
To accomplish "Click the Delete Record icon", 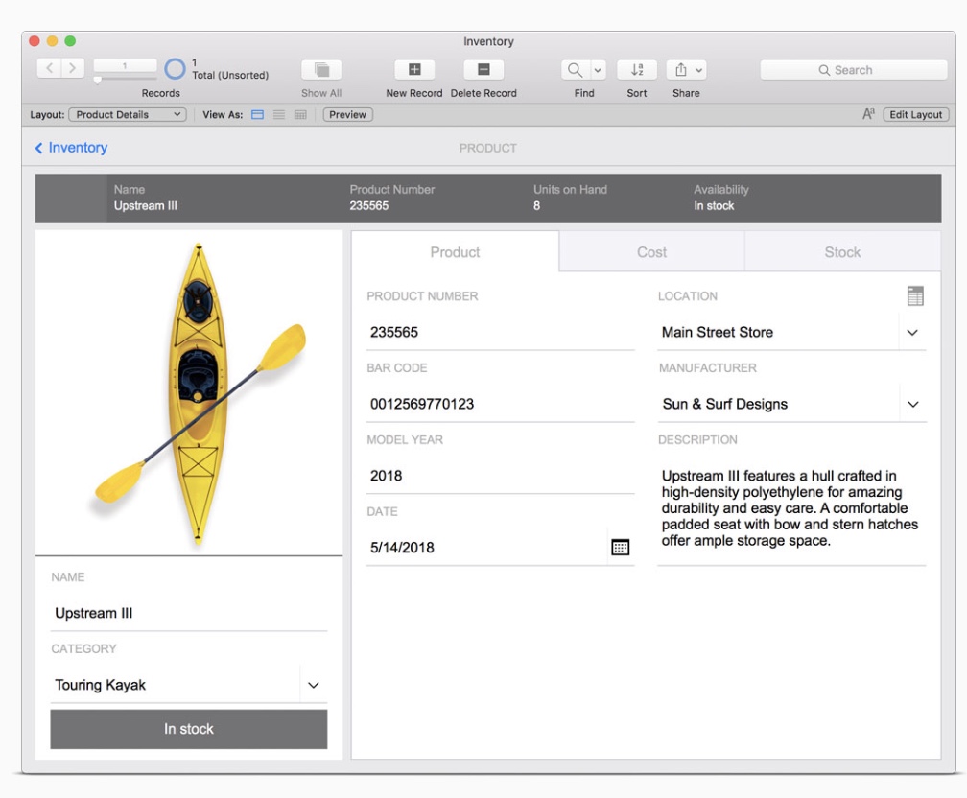I will click(x=483, y=70).
